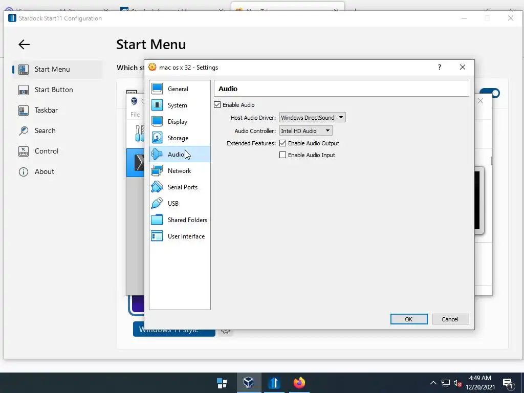The width and height of the screenshot is (524, 393).
Task: Open Serial Ports settings icon
Action: 157,187
